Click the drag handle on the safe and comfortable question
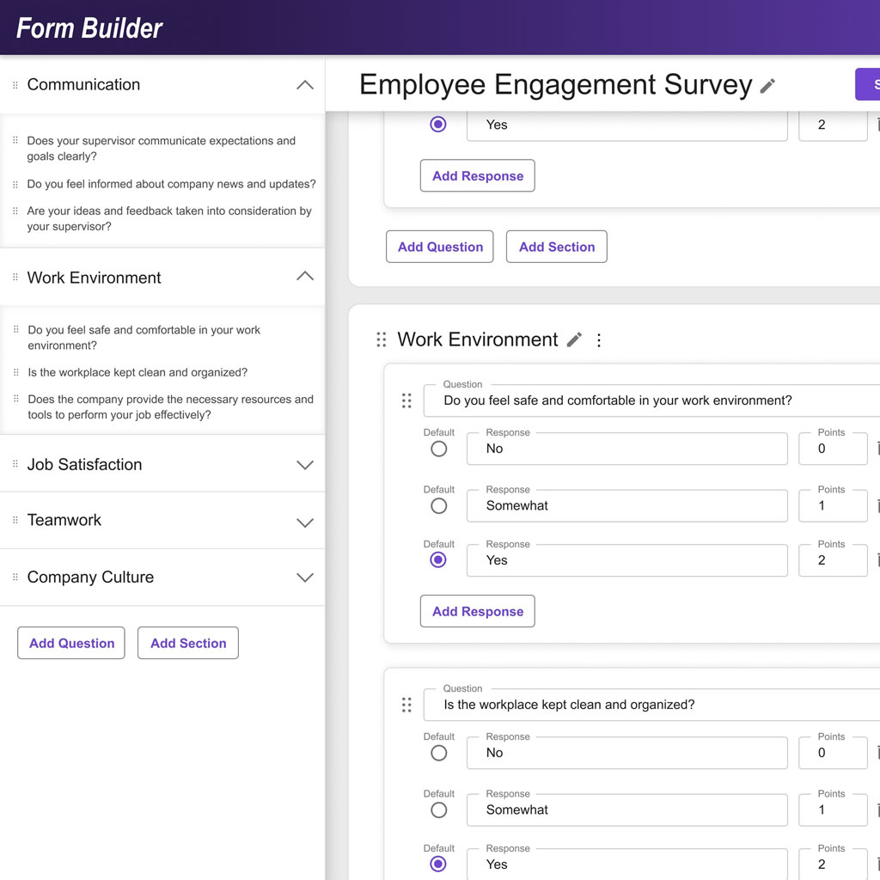The width and height of the screenshot is (880, 880). tap(406, 400)
